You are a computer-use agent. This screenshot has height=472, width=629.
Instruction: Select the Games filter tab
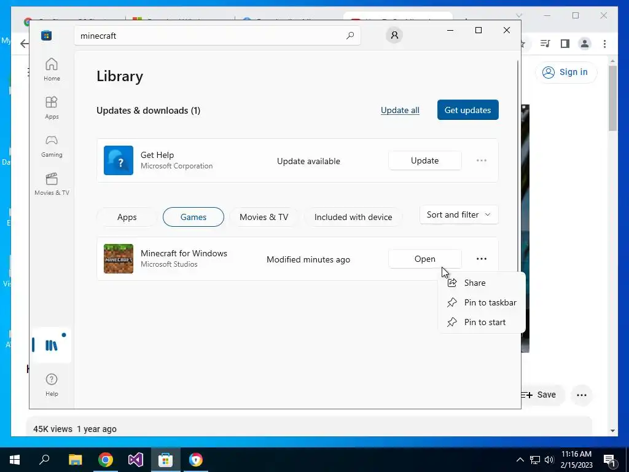tap(193, 217)
